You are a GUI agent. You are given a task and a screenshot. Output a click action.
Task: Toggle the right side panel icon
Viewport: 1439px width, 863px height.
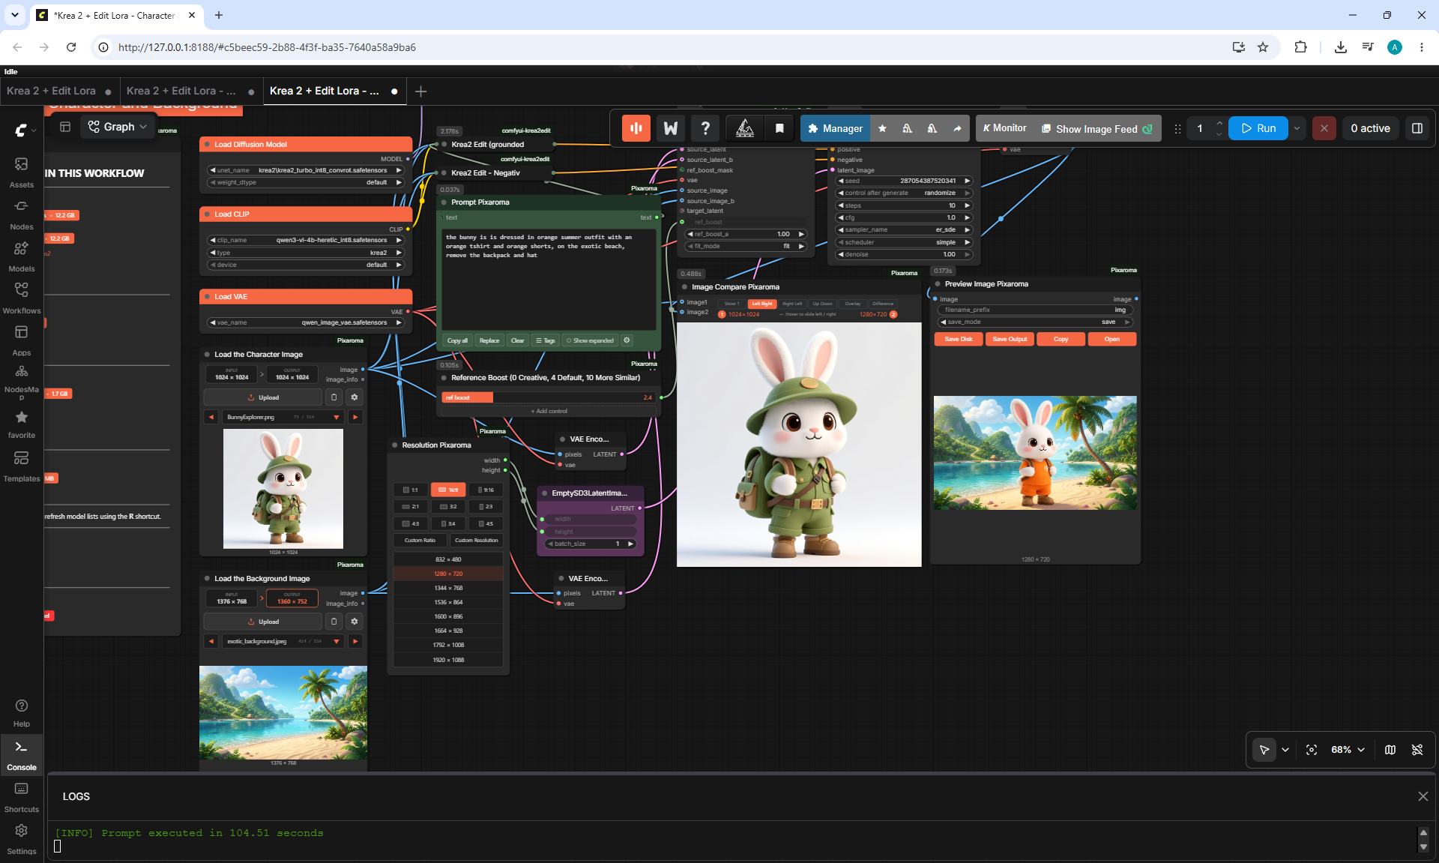pyautogui.click(x=1417, y=128)
